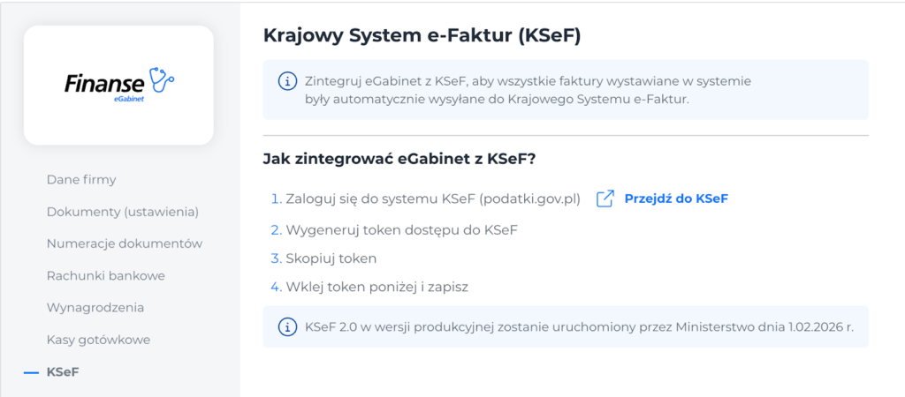The height and width of the screenshot is (397, 905).
Task: Click the info icon in the integration banner
Action: tap(287, 81)
